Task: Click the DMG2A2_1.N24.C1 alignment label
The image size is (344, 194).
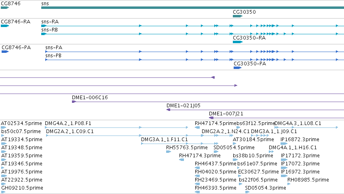Action: click(x=226, y=131)
